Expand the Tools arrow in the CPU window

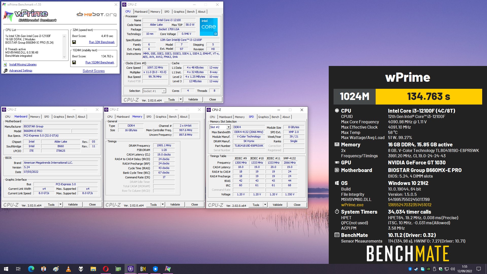[x=181, y=99]
